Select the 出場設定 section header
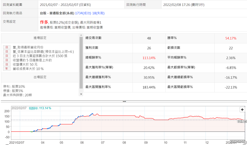This screenshot has width=247, height=145. point(40,77)
